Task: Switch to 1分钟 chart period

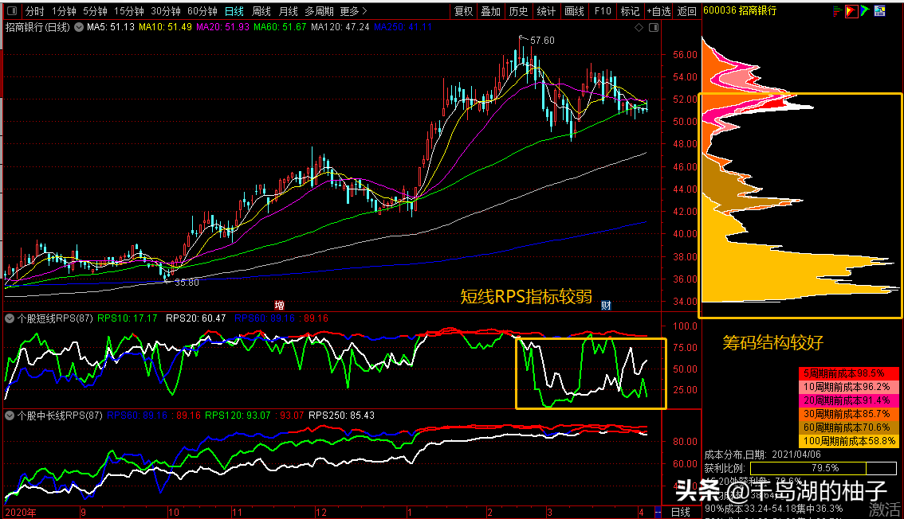Action: point(64,11)
